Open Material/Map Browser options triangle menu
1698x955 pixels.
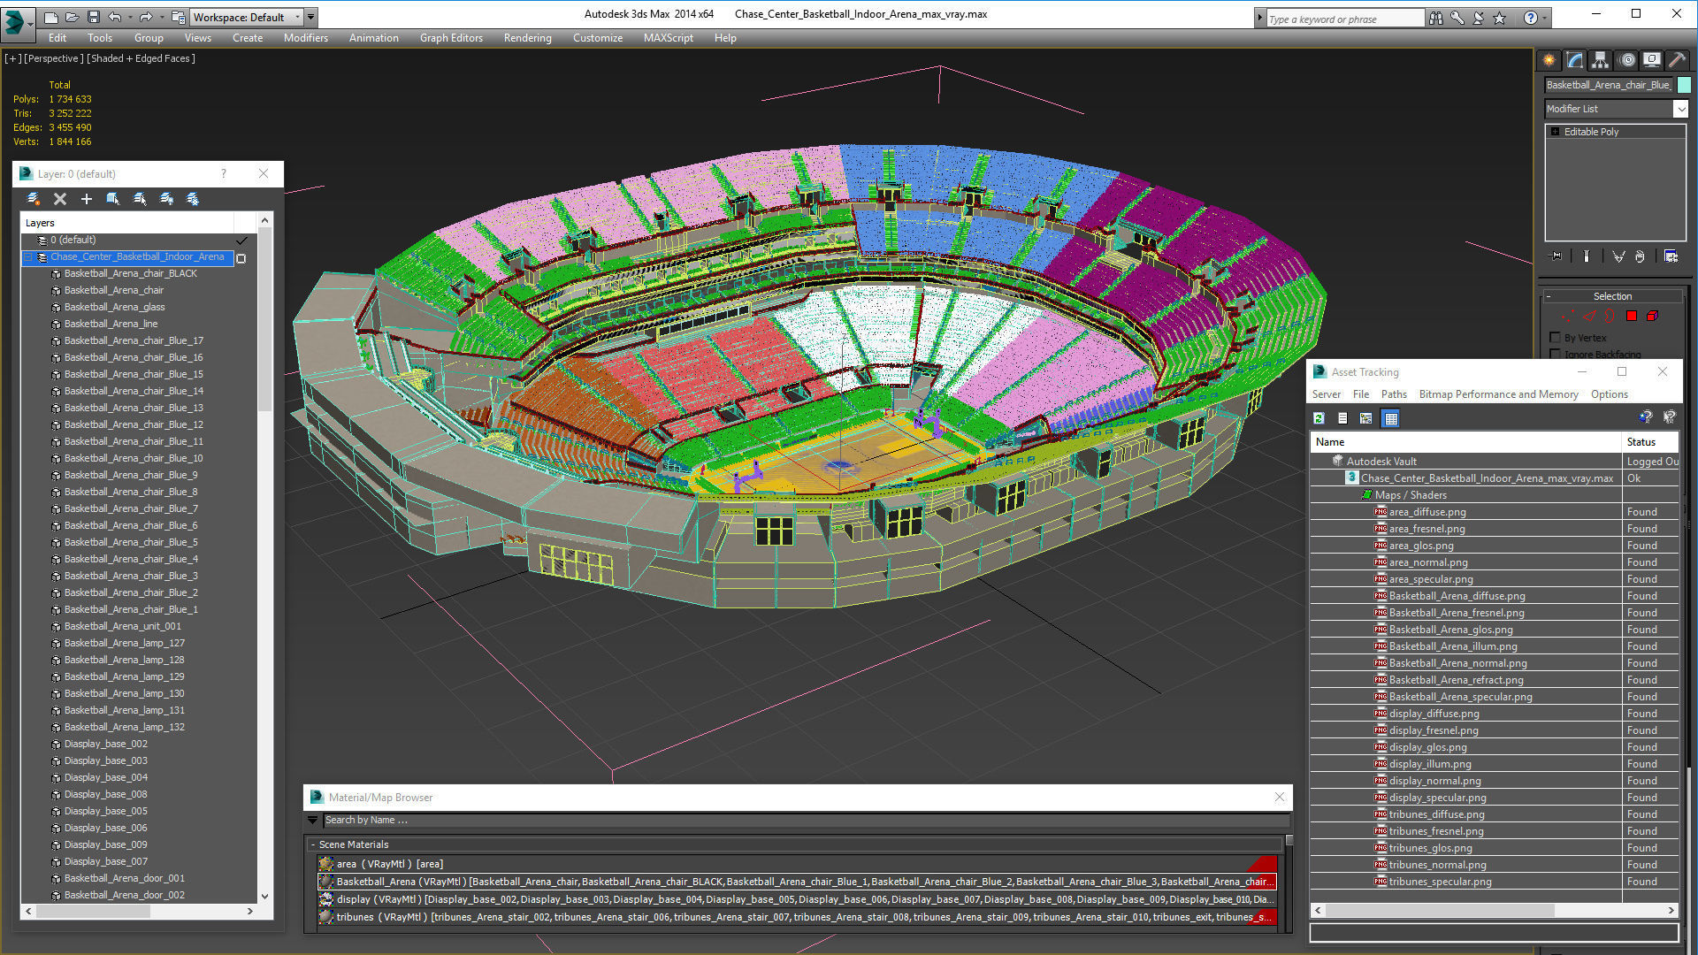click(x=313, y=821)
